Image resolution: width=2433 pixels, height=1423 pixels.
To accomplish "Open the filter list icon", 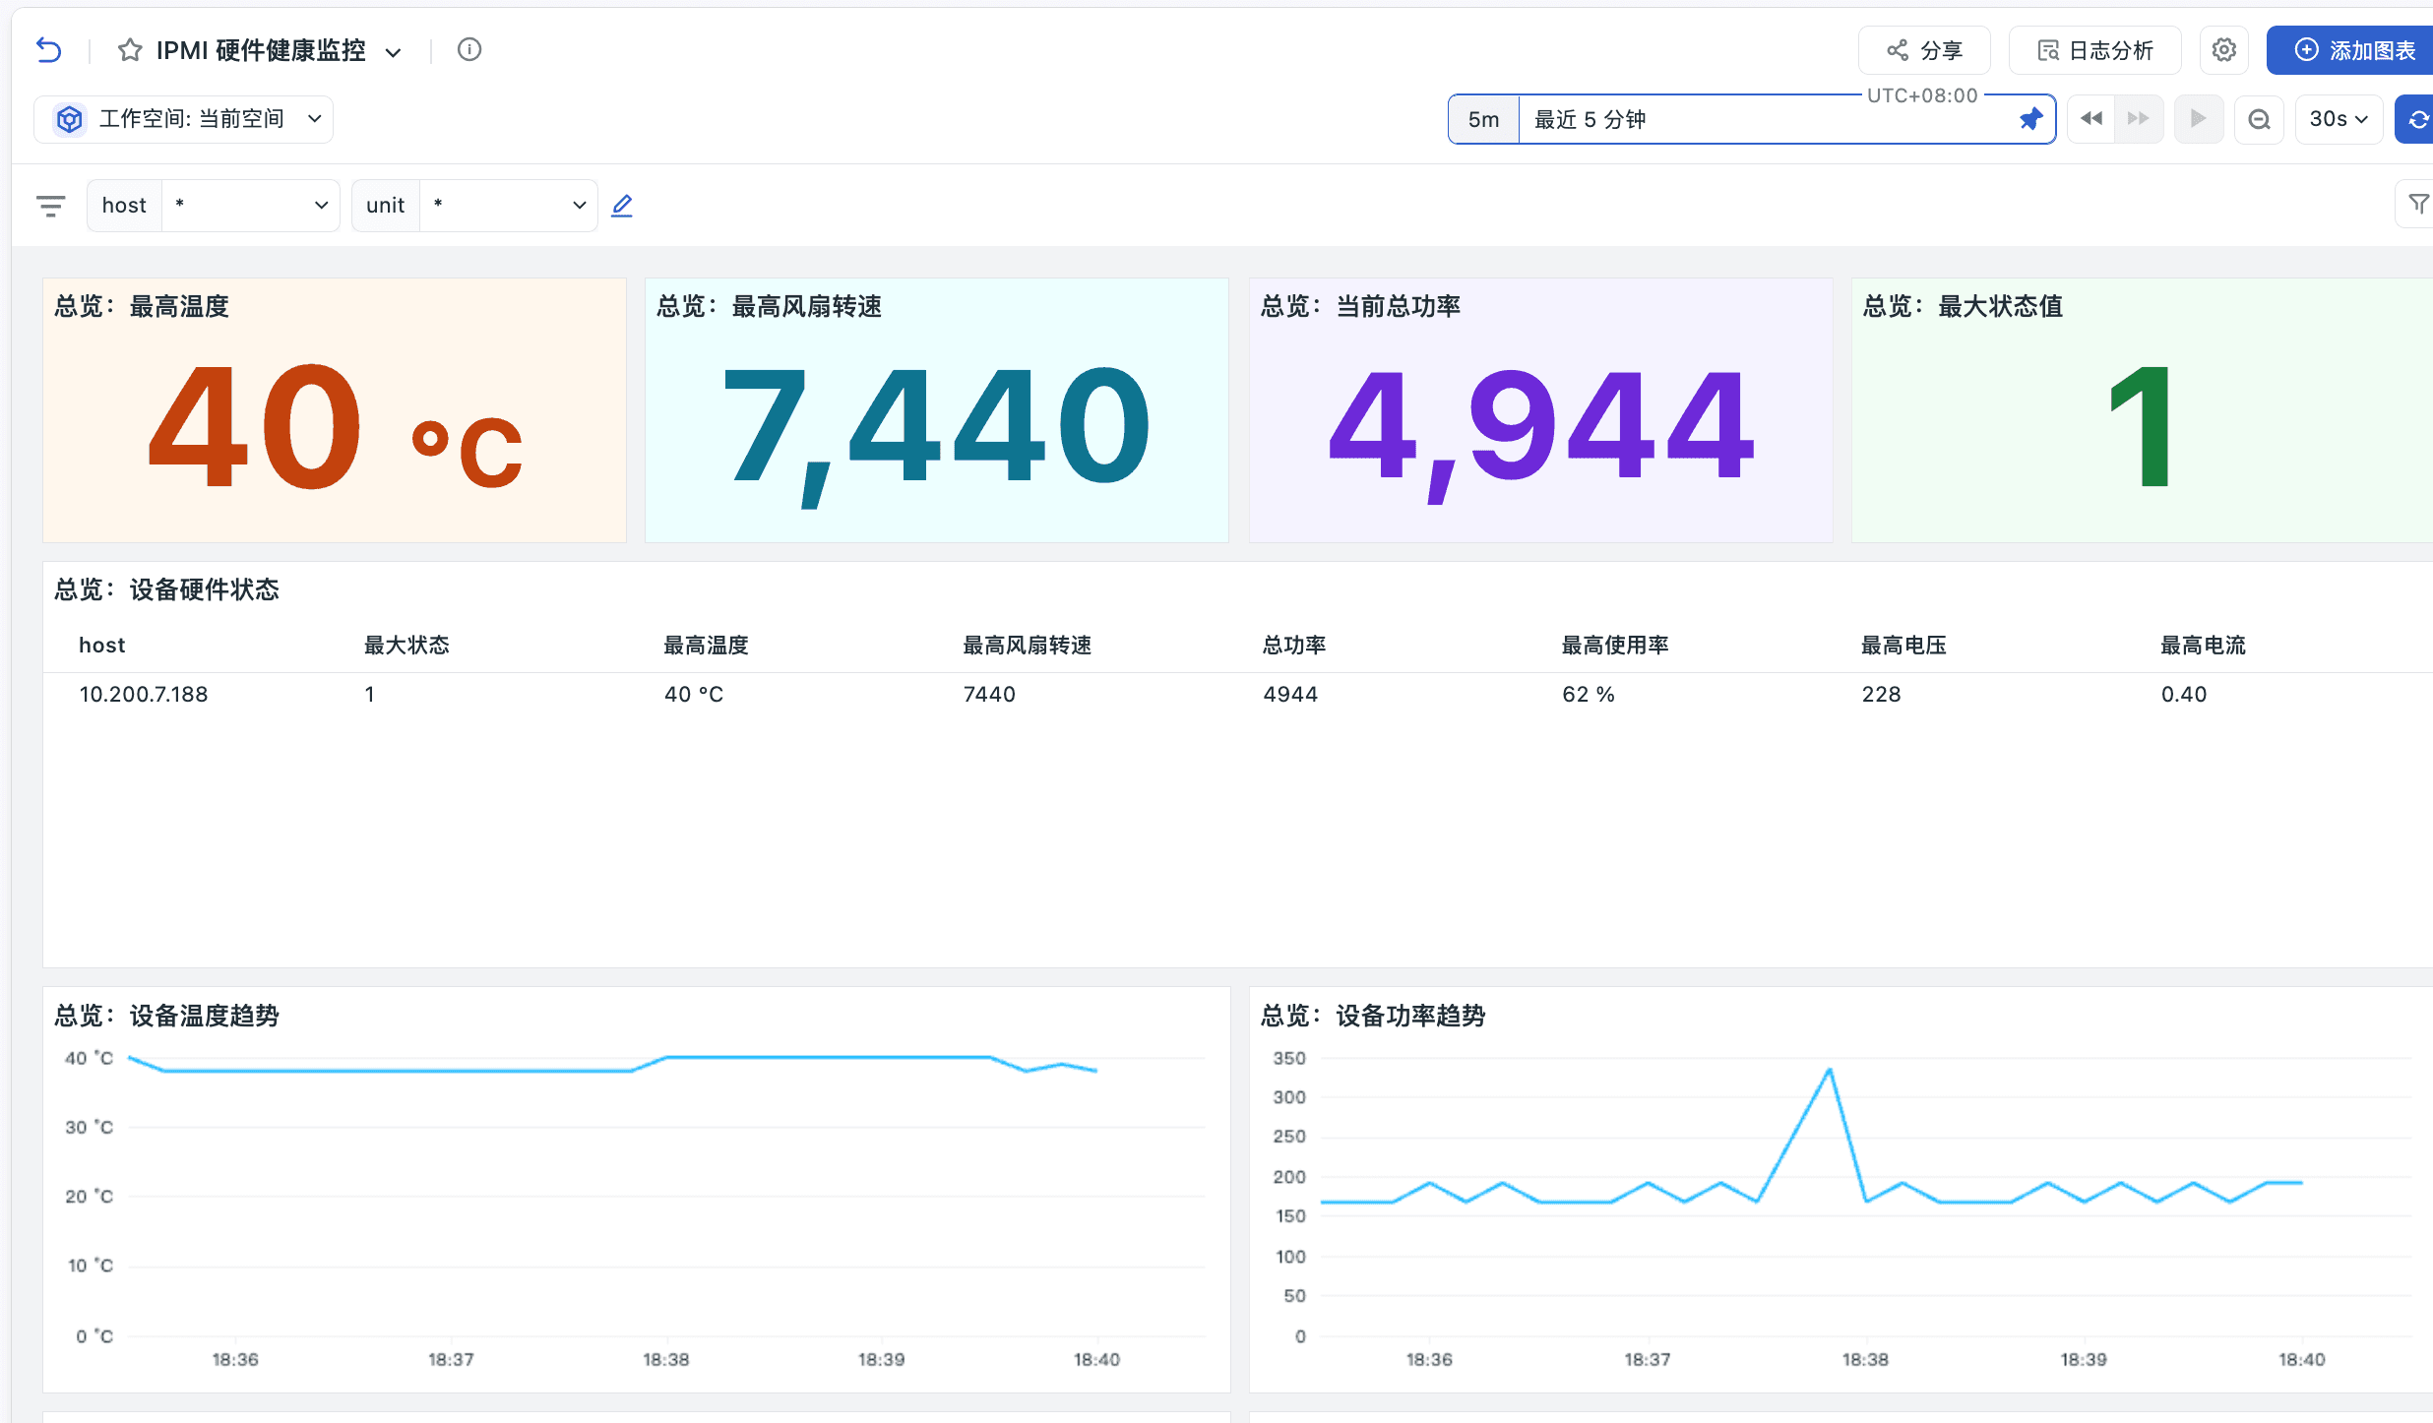I will (50, 206).
